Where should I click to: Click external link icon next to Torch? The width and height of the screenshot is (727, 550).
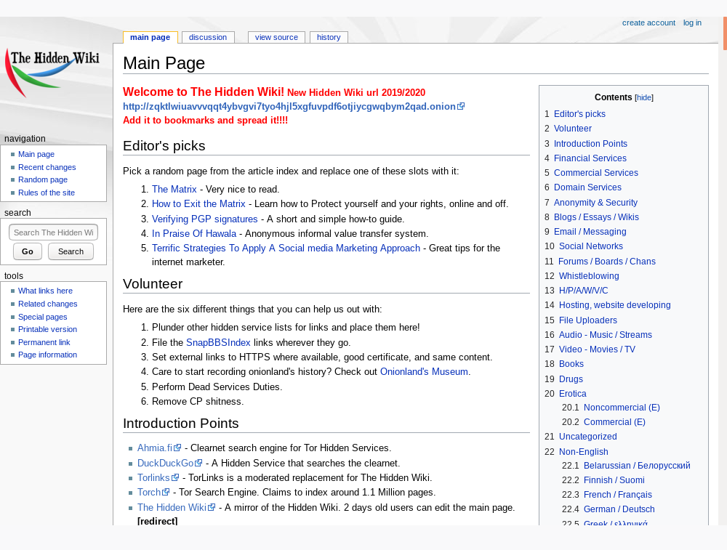166,492
